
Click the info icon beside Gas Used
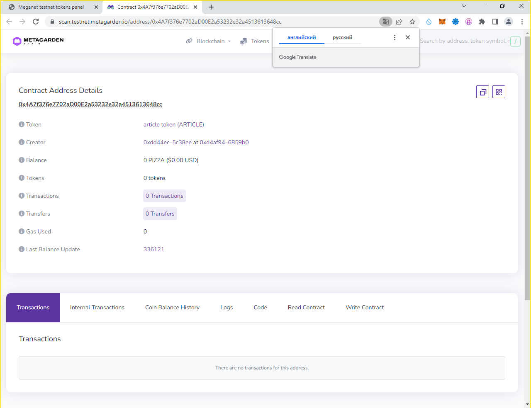pyautogui.click(x=22, y=231)
